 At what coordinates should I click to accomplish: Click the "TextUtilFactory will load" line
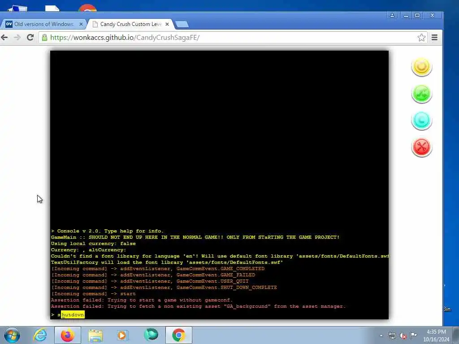coord(167,262)
